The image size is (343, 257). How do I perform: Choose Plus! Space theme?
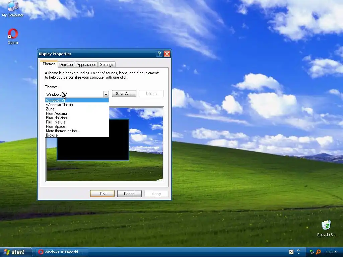[x=77, y=126]
